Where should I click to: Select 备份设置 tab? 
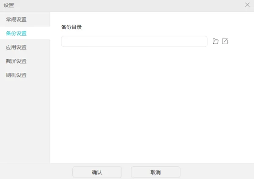coord(25,33)
